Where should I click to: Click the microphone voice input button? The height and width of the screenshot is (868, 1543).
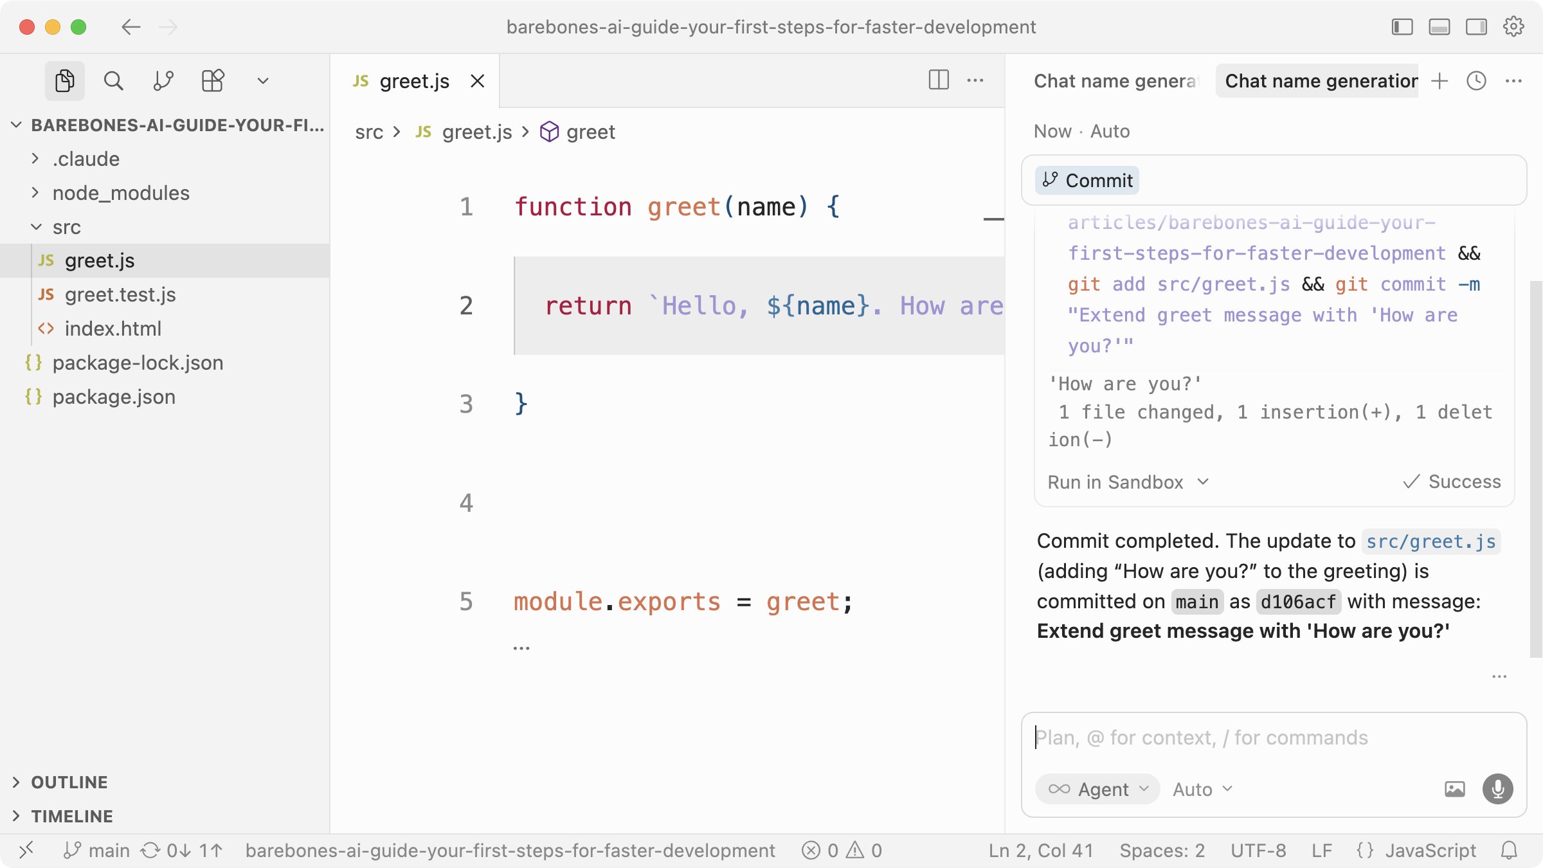1497,789
